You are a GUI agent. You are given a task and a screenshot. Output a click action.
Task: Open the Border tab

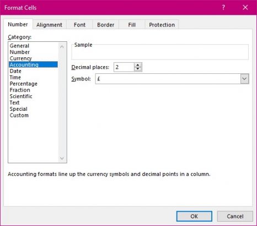coord(106,25)
